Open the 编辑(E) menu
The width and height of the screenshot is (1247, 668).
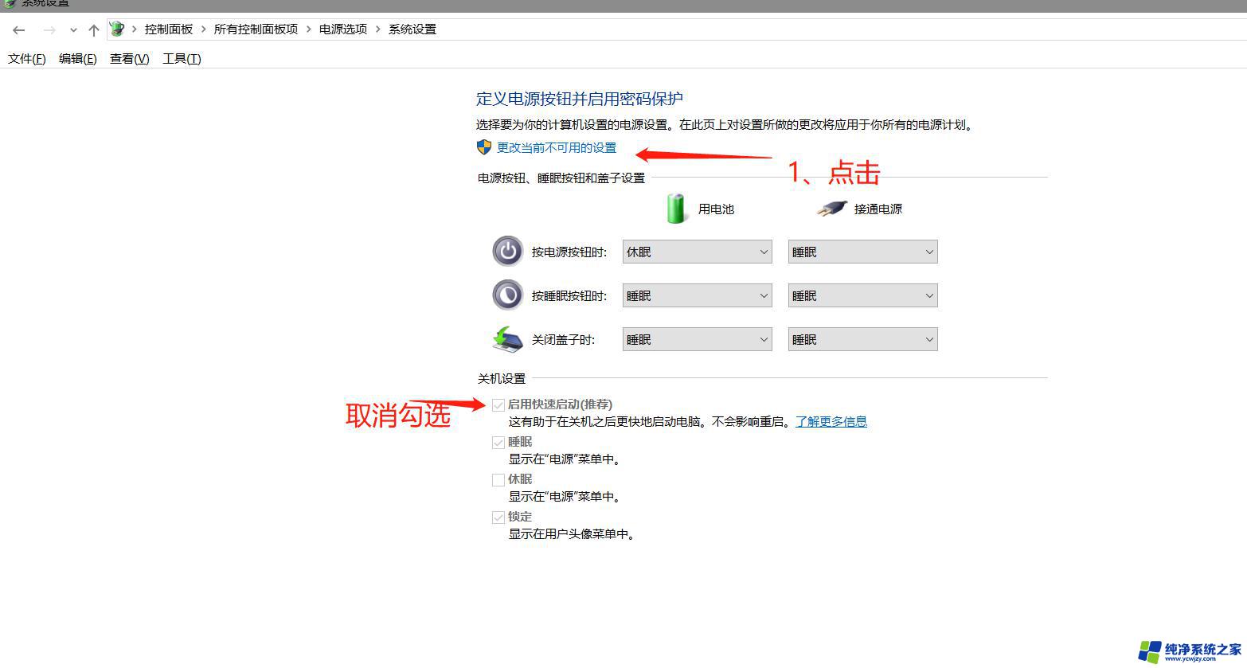[x=78, y=59]
